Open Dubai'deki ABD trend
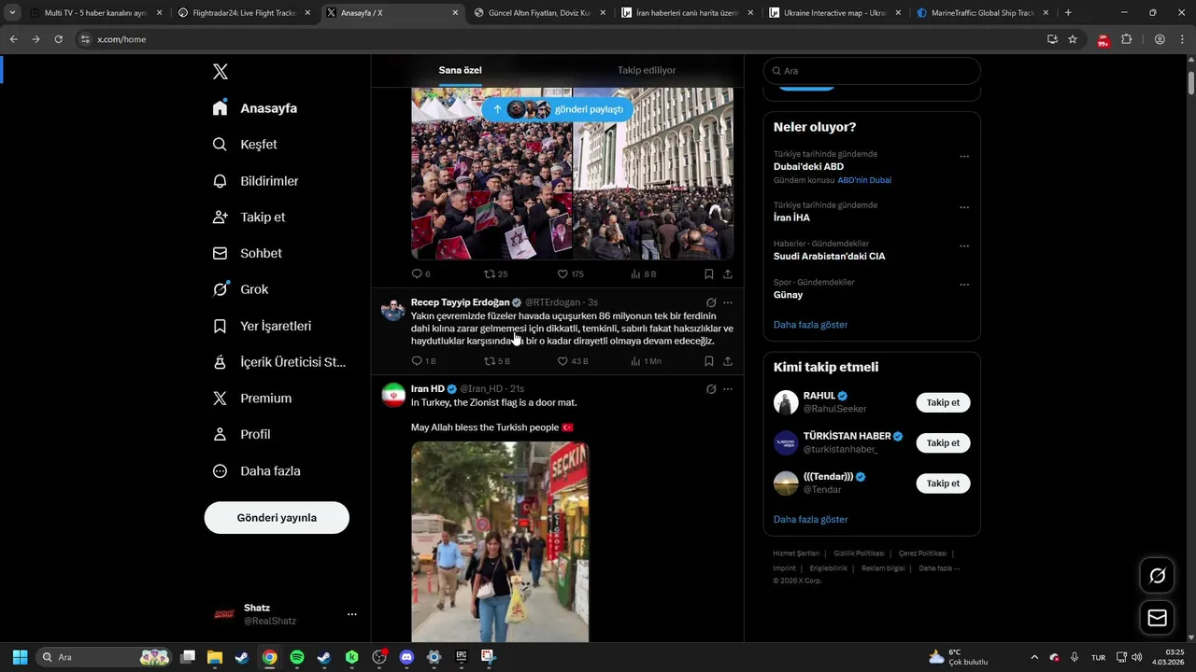The height and width of the screenshot is (672, 1196). (808, 167)
